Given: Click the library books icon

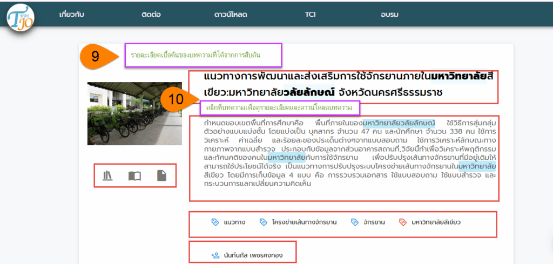Looking at the screenshot, I should click(x=107, y=175).
